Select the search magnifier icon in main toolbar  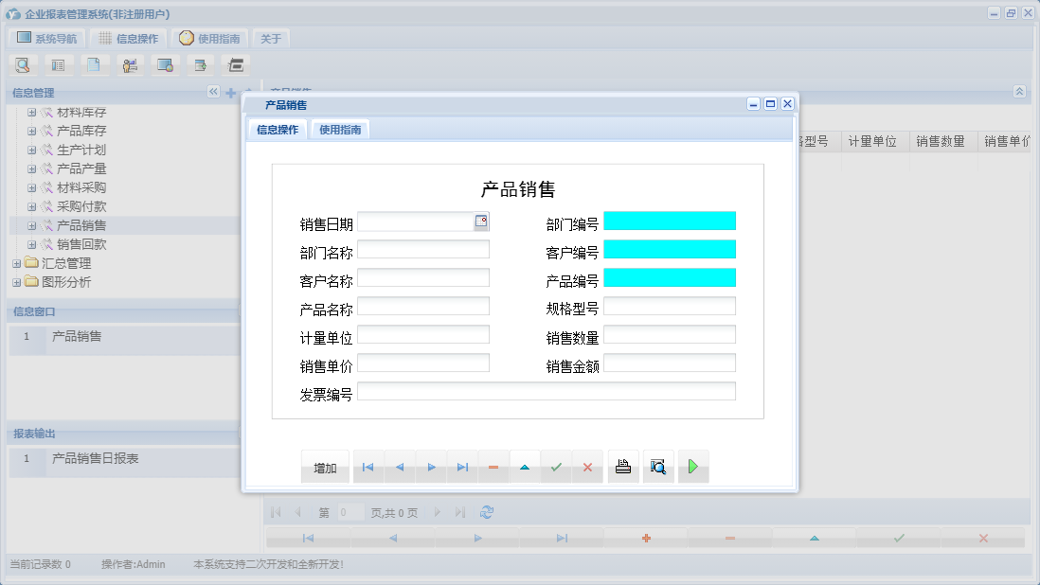23,64
